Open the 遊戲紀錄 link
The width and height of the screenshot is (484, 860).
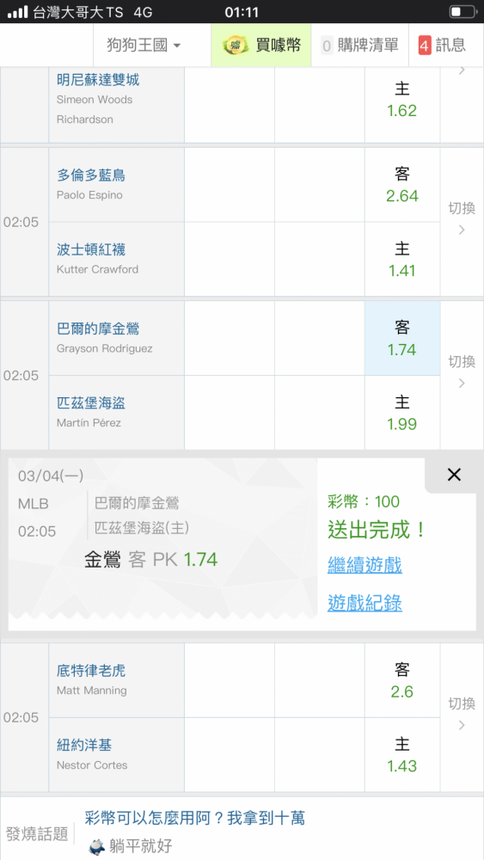tap(365, 604)
